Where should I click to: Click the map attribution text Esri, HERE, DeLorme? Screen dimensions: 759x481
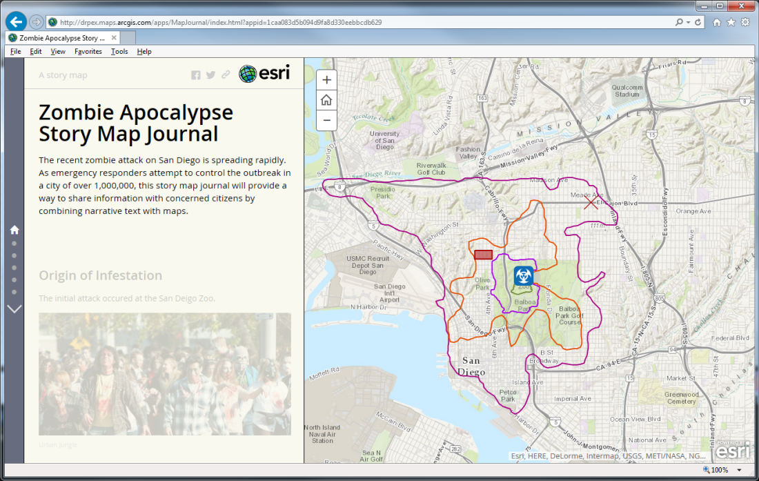pos(609,456)
